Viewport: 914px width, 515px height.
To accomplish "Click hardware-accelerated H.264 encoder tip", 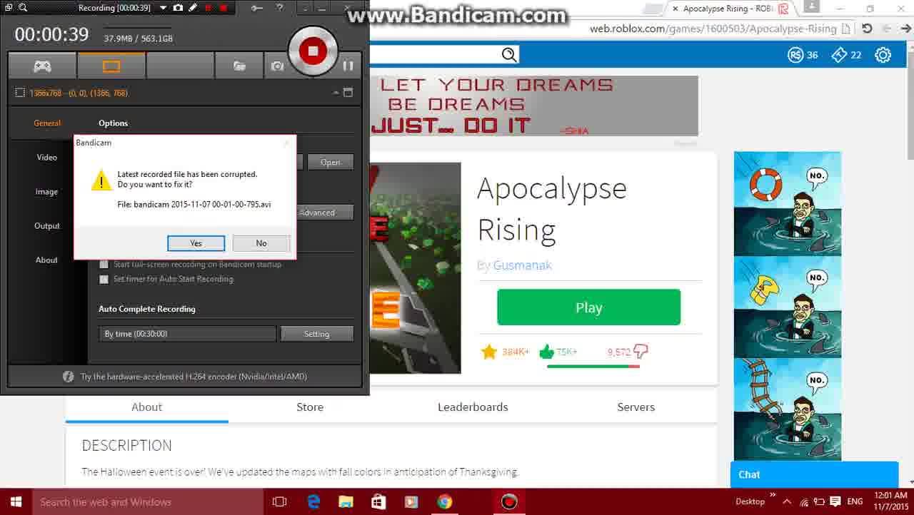I will click(x=194, y=377).
